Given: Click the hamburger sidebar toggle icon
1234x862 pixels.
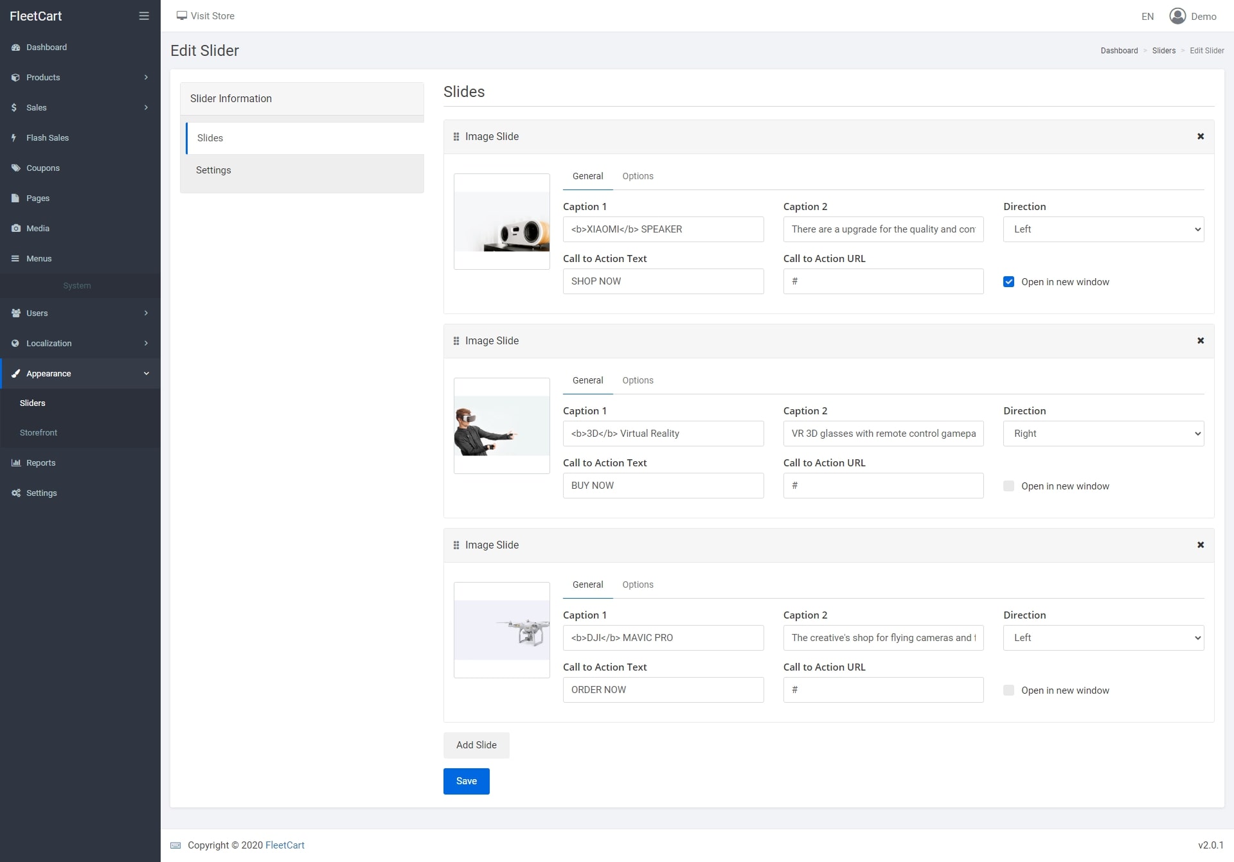Looking at the screenshot, I should pyautogui.click(x=144, y=16).
